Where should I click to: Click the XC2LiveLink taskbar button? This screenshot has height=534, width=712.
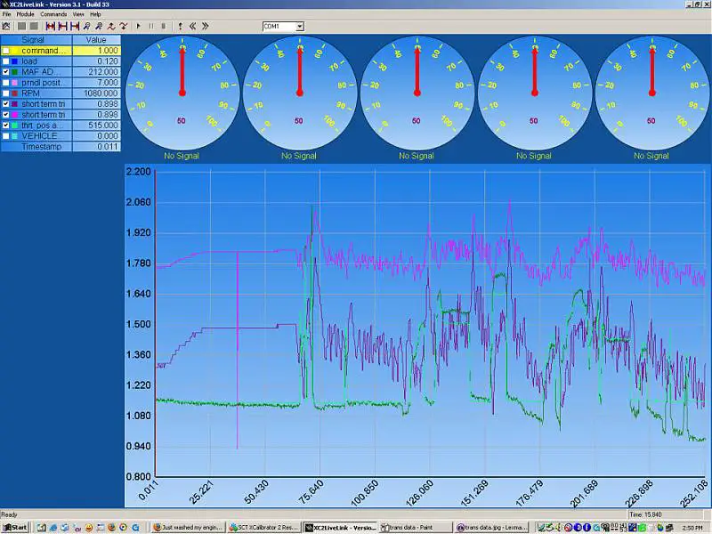point(340,528)
